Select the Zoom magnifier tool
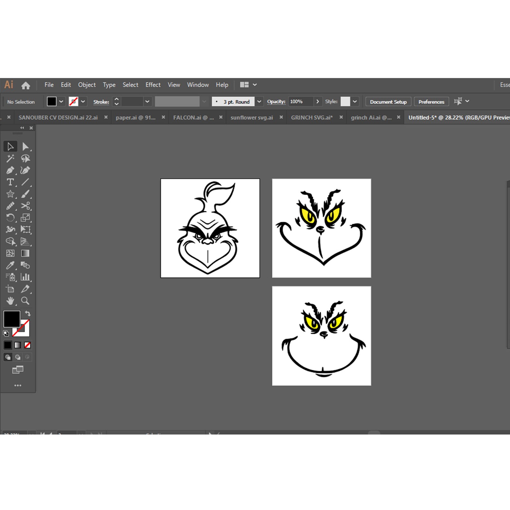510x510 pixels. click(x=25, y=301)
